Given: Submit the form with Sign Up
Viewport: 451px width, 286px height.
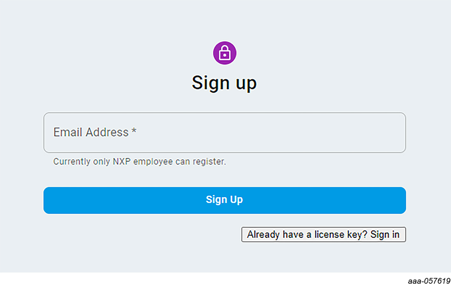Looking at the screenshot, I should click(x=224, y=200).
